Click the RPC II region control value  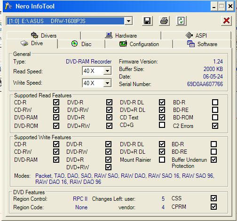tap(80, 199)
